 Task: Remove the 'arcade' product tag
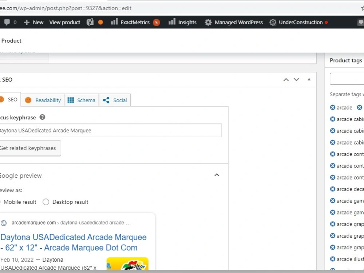(x=333, y=107)
